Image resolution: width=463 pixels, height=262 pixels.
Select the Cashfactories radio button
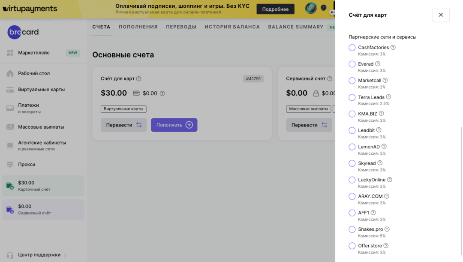click(x=352, y=48)
